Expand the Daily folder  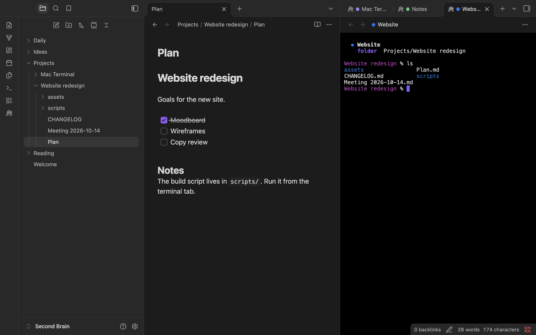tap(28, 41)
